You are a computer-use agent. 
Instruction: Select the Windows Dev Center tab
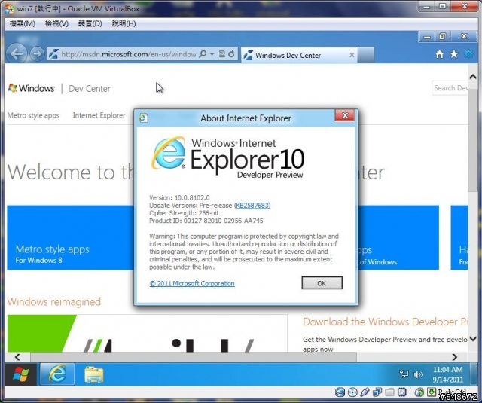pos(299,55)
